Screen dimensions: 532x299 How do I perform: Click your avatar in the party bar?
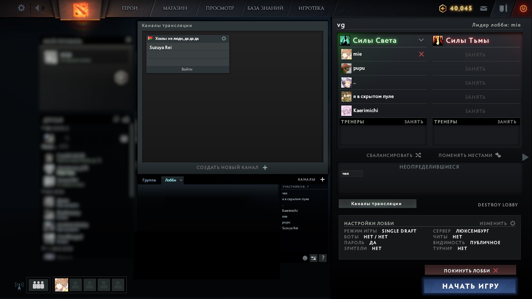(x=62, y=285)
